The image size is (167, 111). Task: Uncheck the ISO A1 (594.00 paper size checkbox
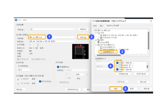[117, 63]
